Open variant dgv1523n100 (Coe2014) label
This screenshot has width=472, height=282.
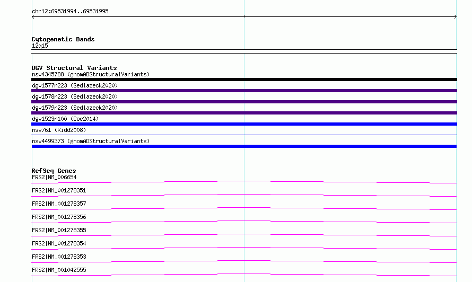click(65, 119)
